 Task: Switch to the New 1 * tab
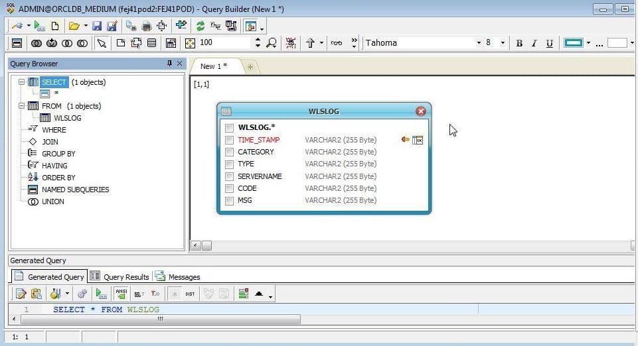point(214,66)
